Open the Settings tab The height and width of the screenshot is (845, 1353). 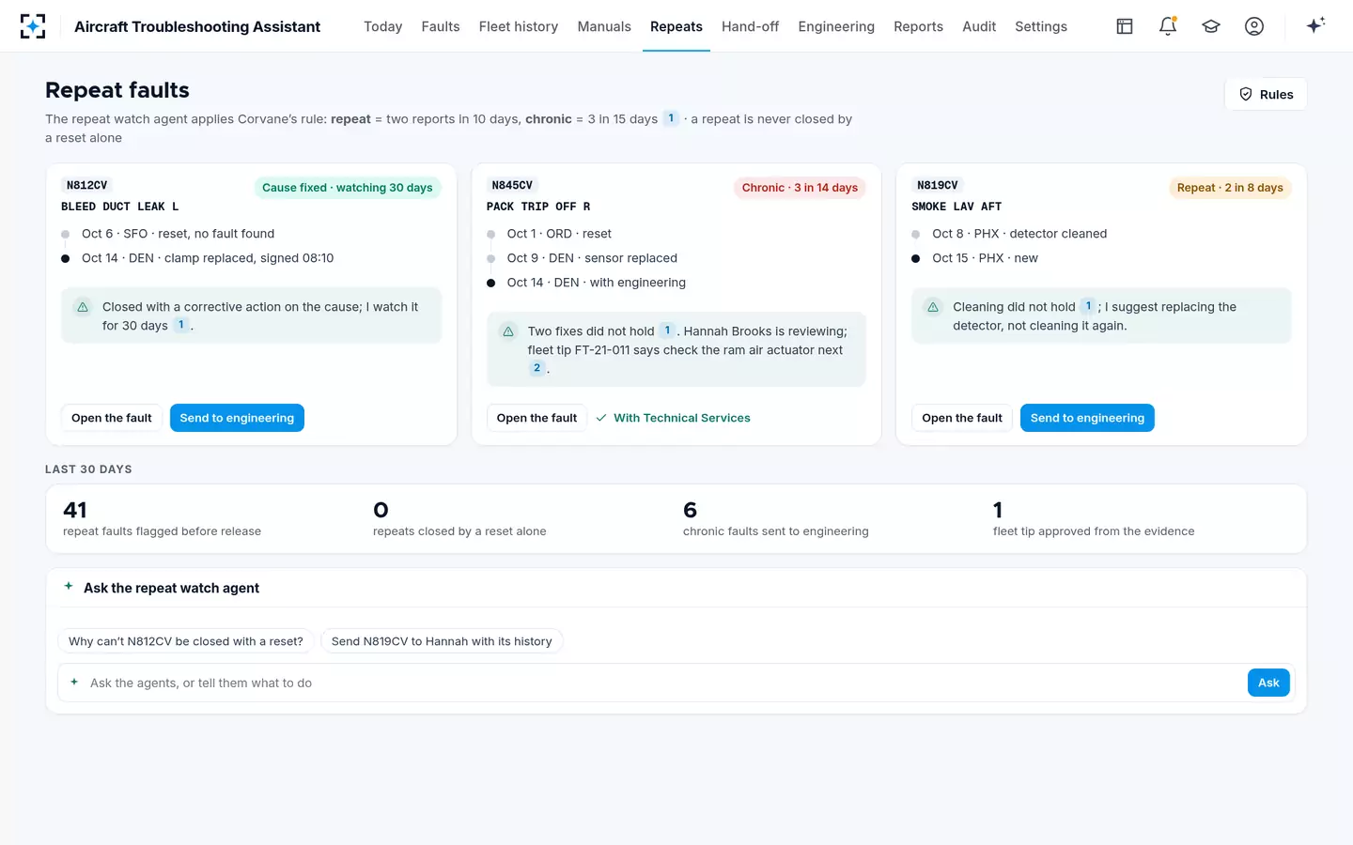1041,26
